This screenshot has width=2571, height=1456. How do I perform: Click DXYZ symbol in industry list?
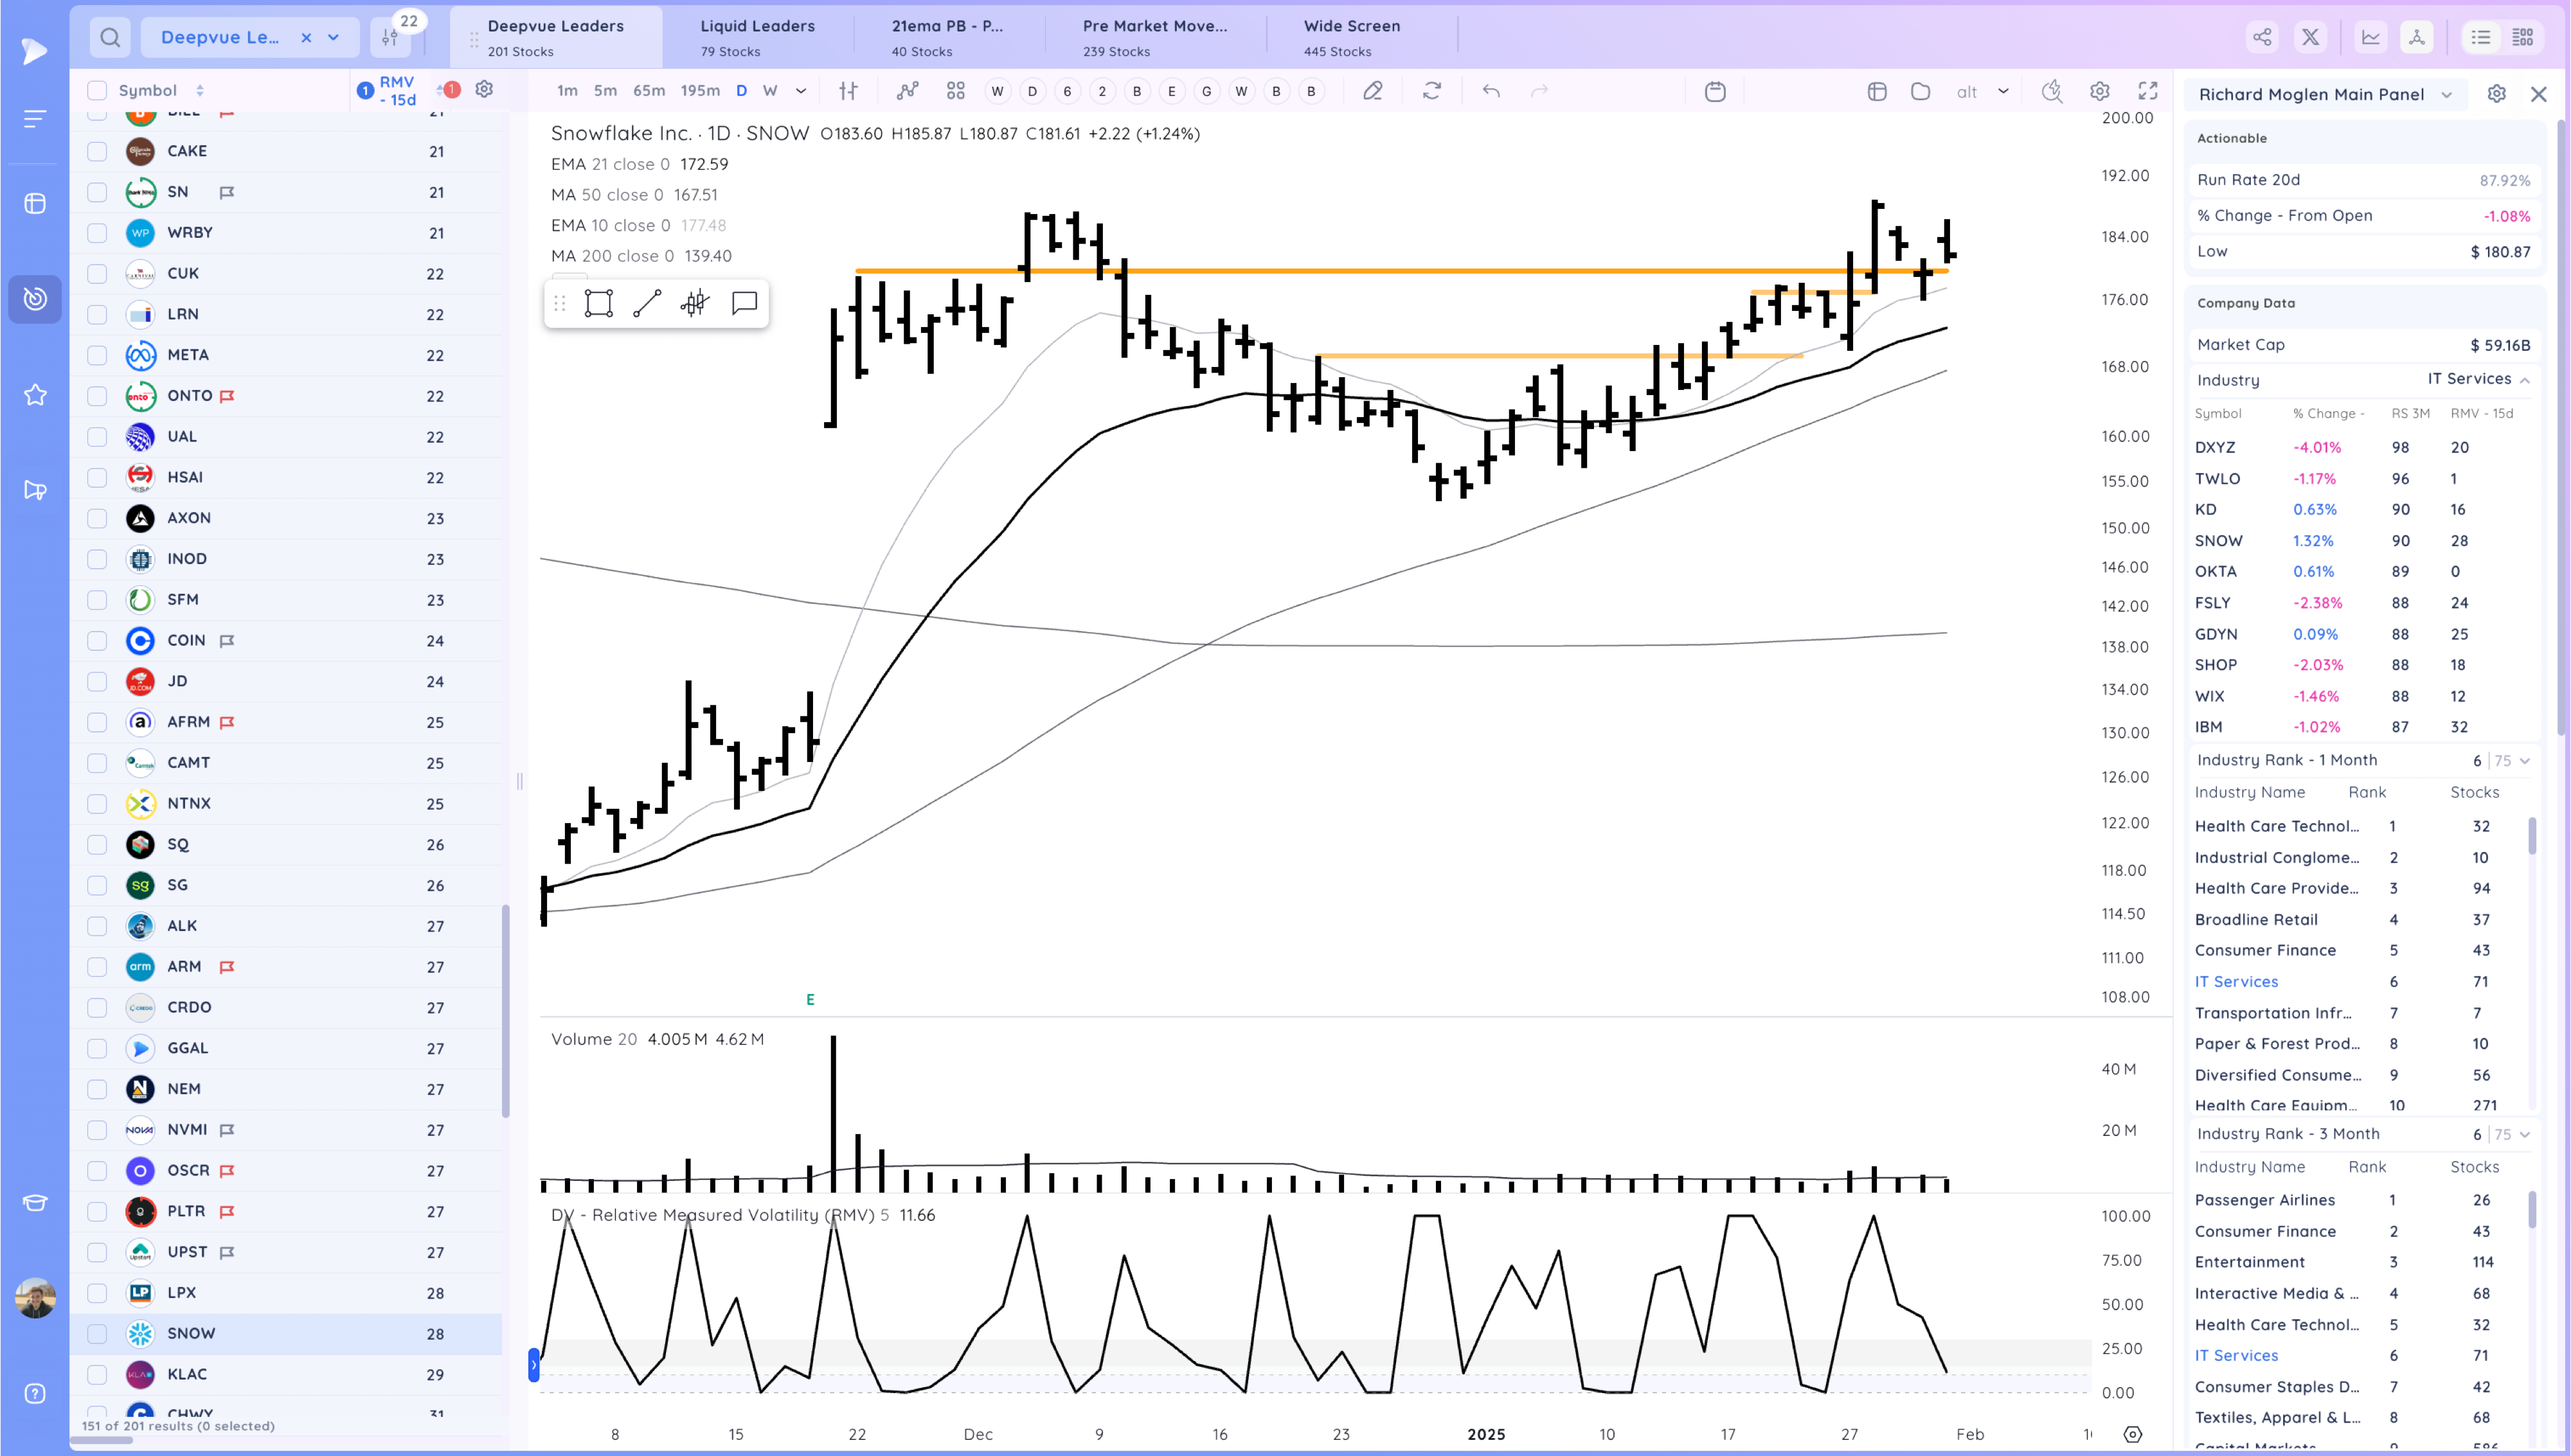tap(2215, 447)
